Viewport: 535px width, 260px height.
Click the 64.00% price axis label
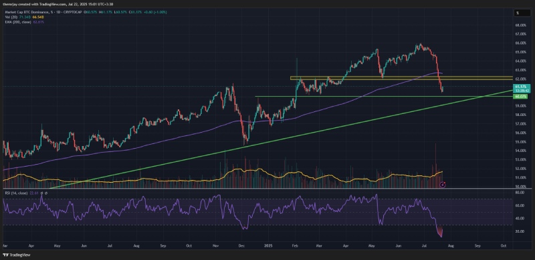click(520, 61)
